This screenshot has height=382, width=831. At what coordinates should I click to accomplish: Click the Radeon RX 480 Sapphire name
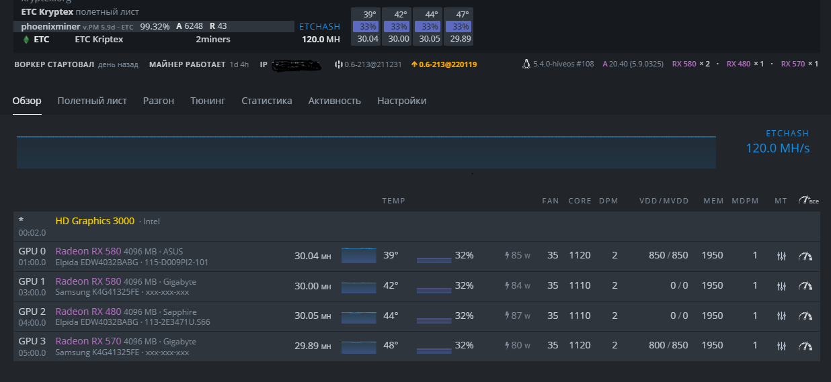88,312
